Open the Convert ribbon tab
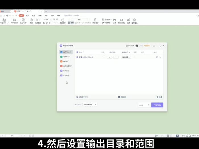The width and height of the screenshot is (199, 149). 58,16
